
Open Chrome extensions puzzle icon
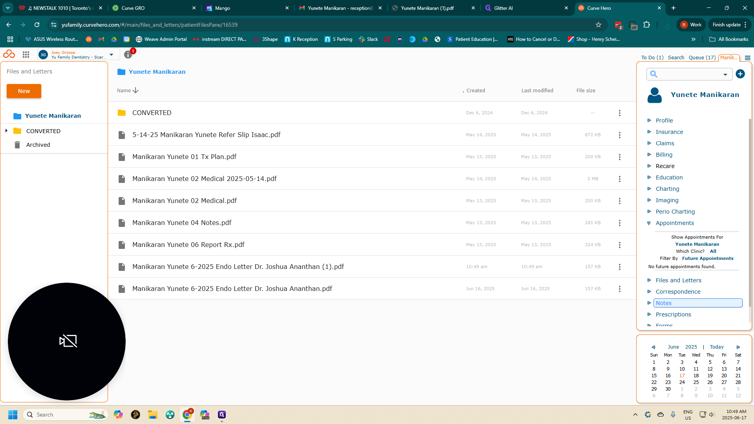pos(647,25)
